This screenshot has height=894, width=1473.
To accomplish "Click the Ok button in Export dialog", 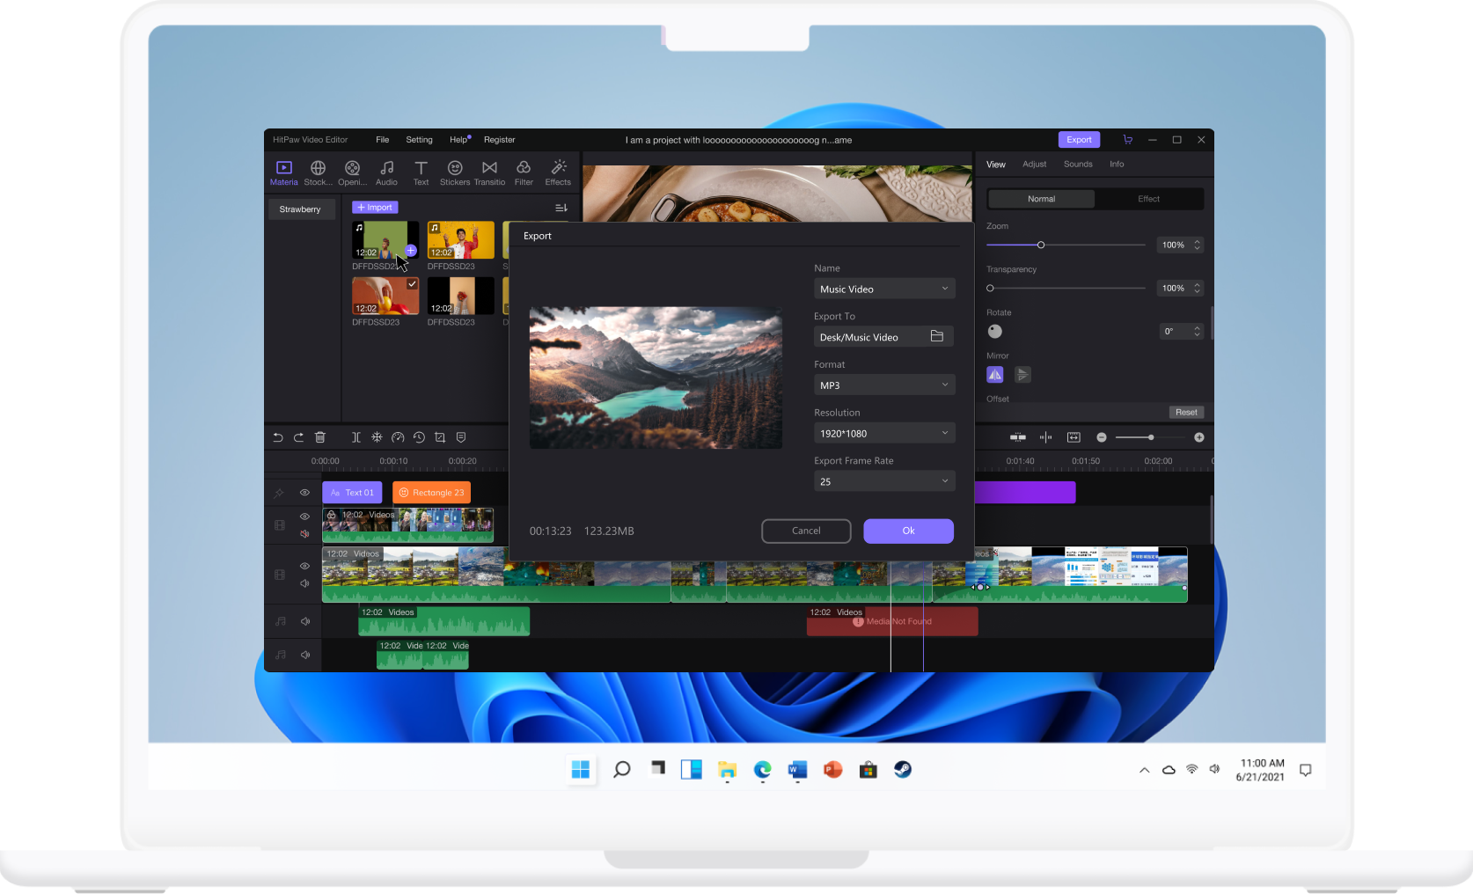I will coord(908,531).
